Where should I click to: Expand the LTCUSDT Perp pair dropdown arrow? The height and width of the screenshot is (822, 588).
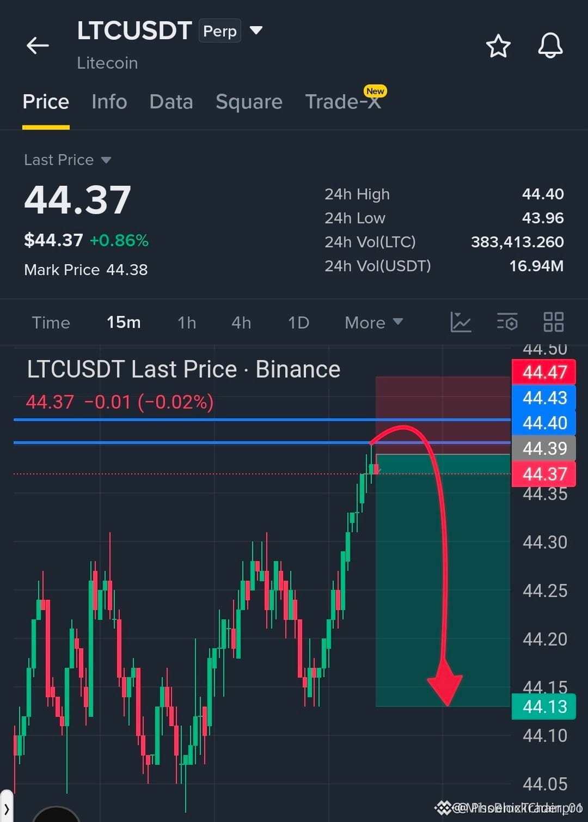pyautogui.click(x=256, y=30)
